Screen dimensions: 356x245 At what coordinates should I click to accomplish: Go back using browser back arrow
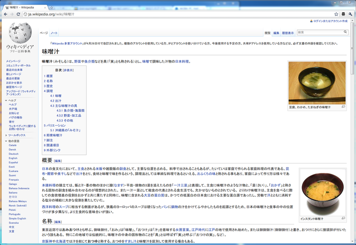click(6, 14)
